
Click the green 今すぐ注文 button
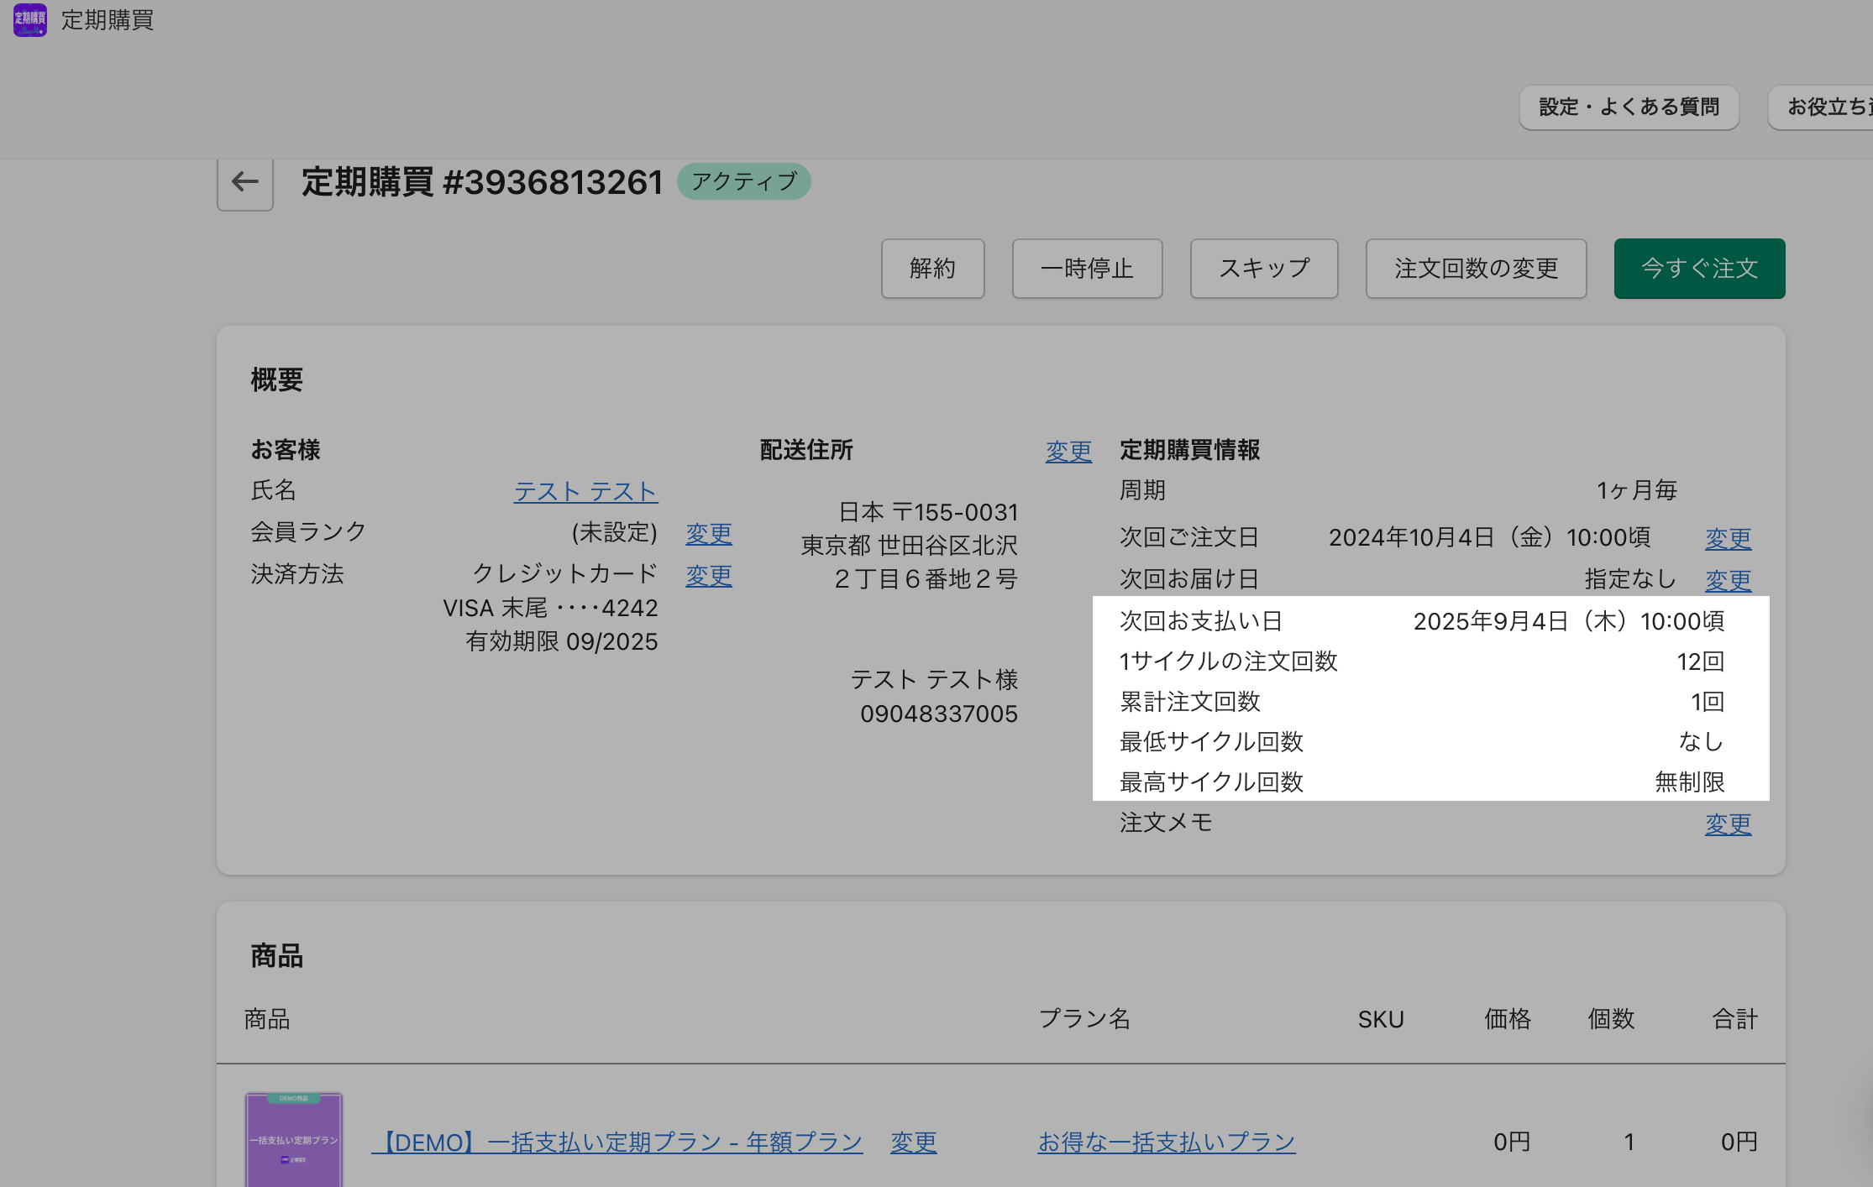(1699, 269)
